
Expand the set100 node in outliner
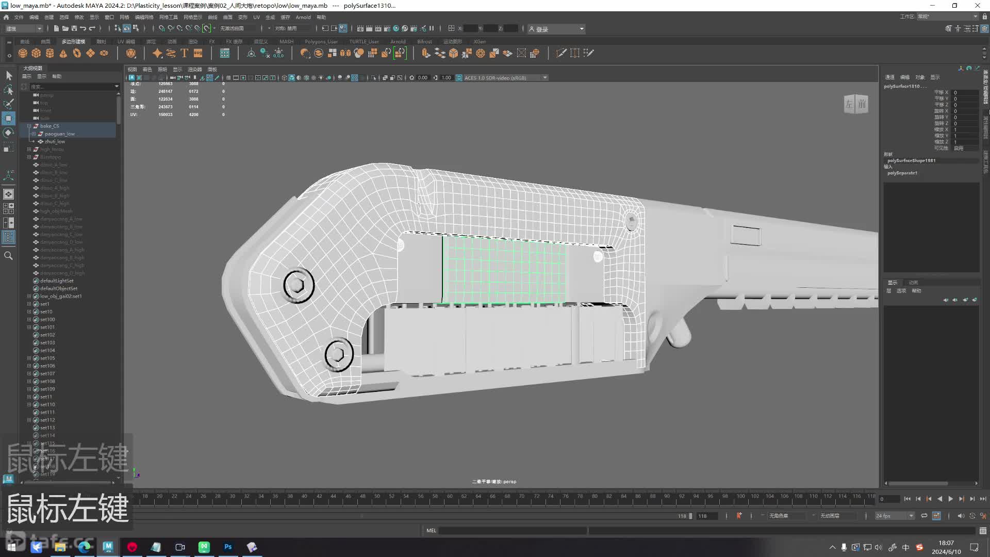[x=29, y=319]
